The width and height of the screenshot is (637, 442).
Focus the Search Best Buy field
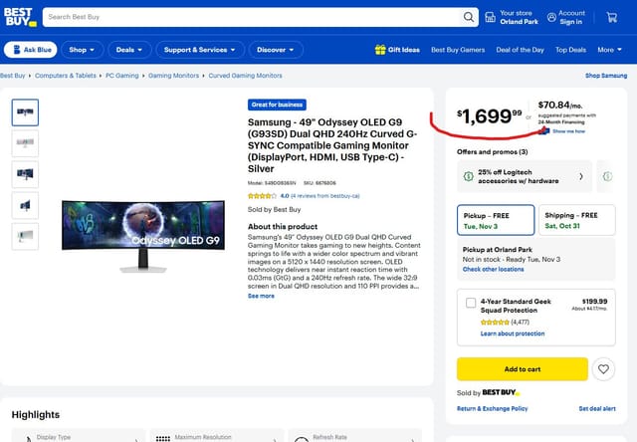pyautogui.click(x=252, y=17)
